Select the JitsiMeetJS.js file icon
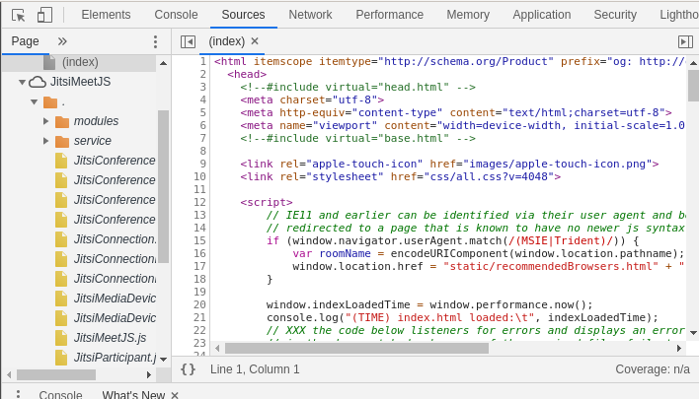 [61, 338]
